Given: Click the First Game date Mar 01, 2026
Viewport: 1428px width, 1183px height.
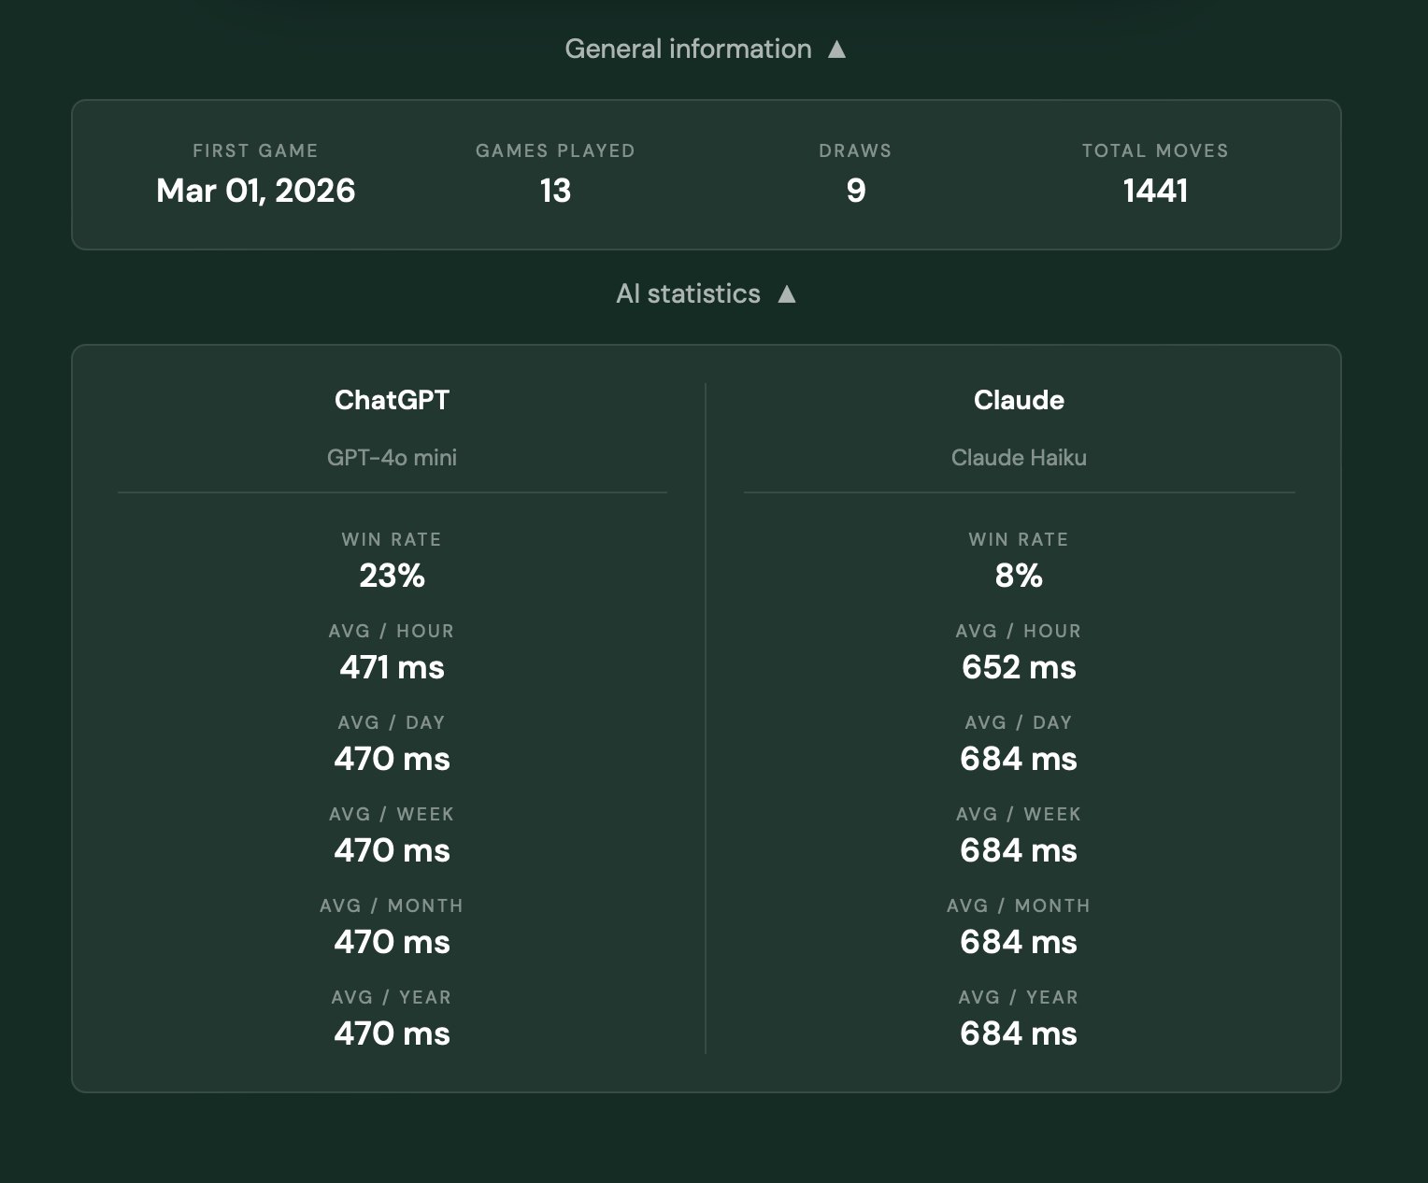Looking at the screenshot, I should (x=256, y=192).
